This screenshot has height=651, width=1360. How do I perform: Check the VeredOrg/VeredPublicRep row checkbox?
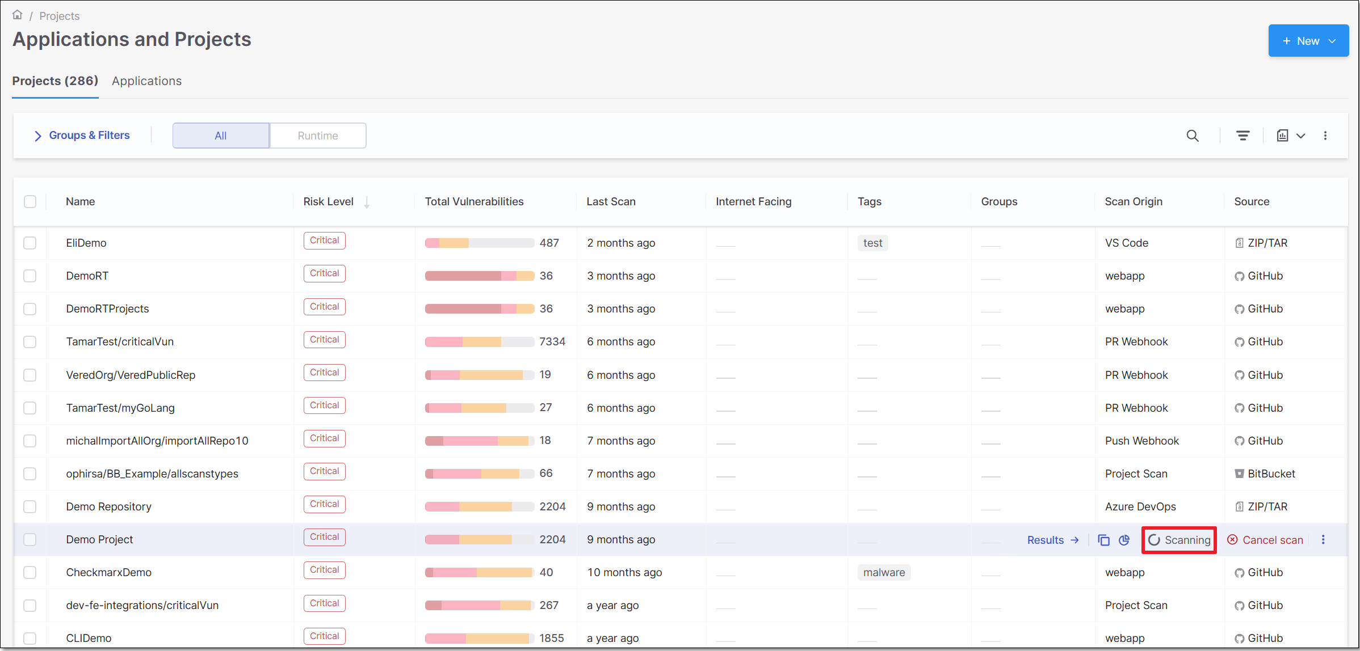30,375
